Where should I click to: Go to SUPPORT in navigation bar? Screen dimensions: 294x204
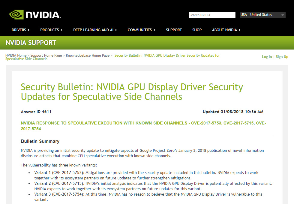(174, 30)
